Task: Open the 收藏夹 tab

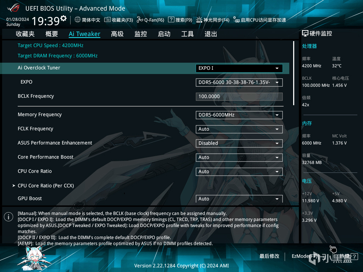Action: (x=25, y=34)
